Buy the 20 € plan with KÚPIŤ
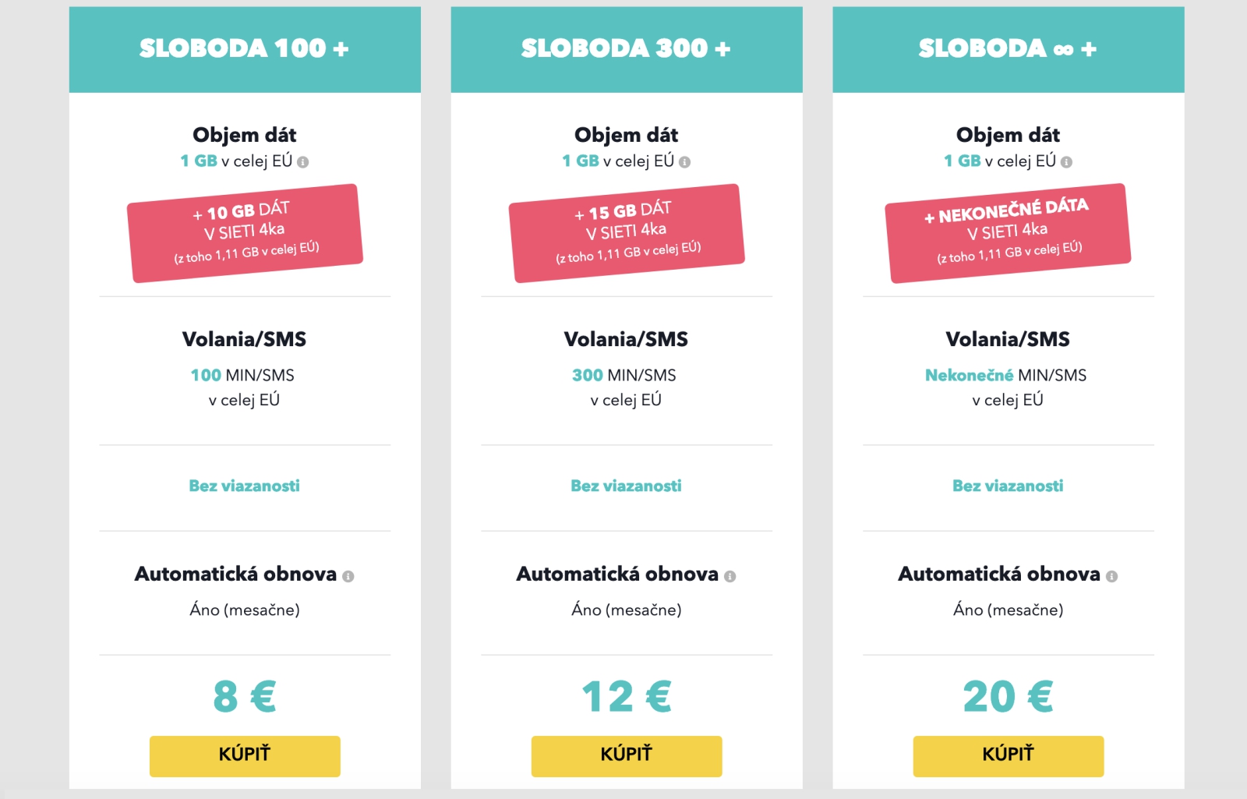The width and height of the screenshot is (1247, 799). click(1009, 756)
